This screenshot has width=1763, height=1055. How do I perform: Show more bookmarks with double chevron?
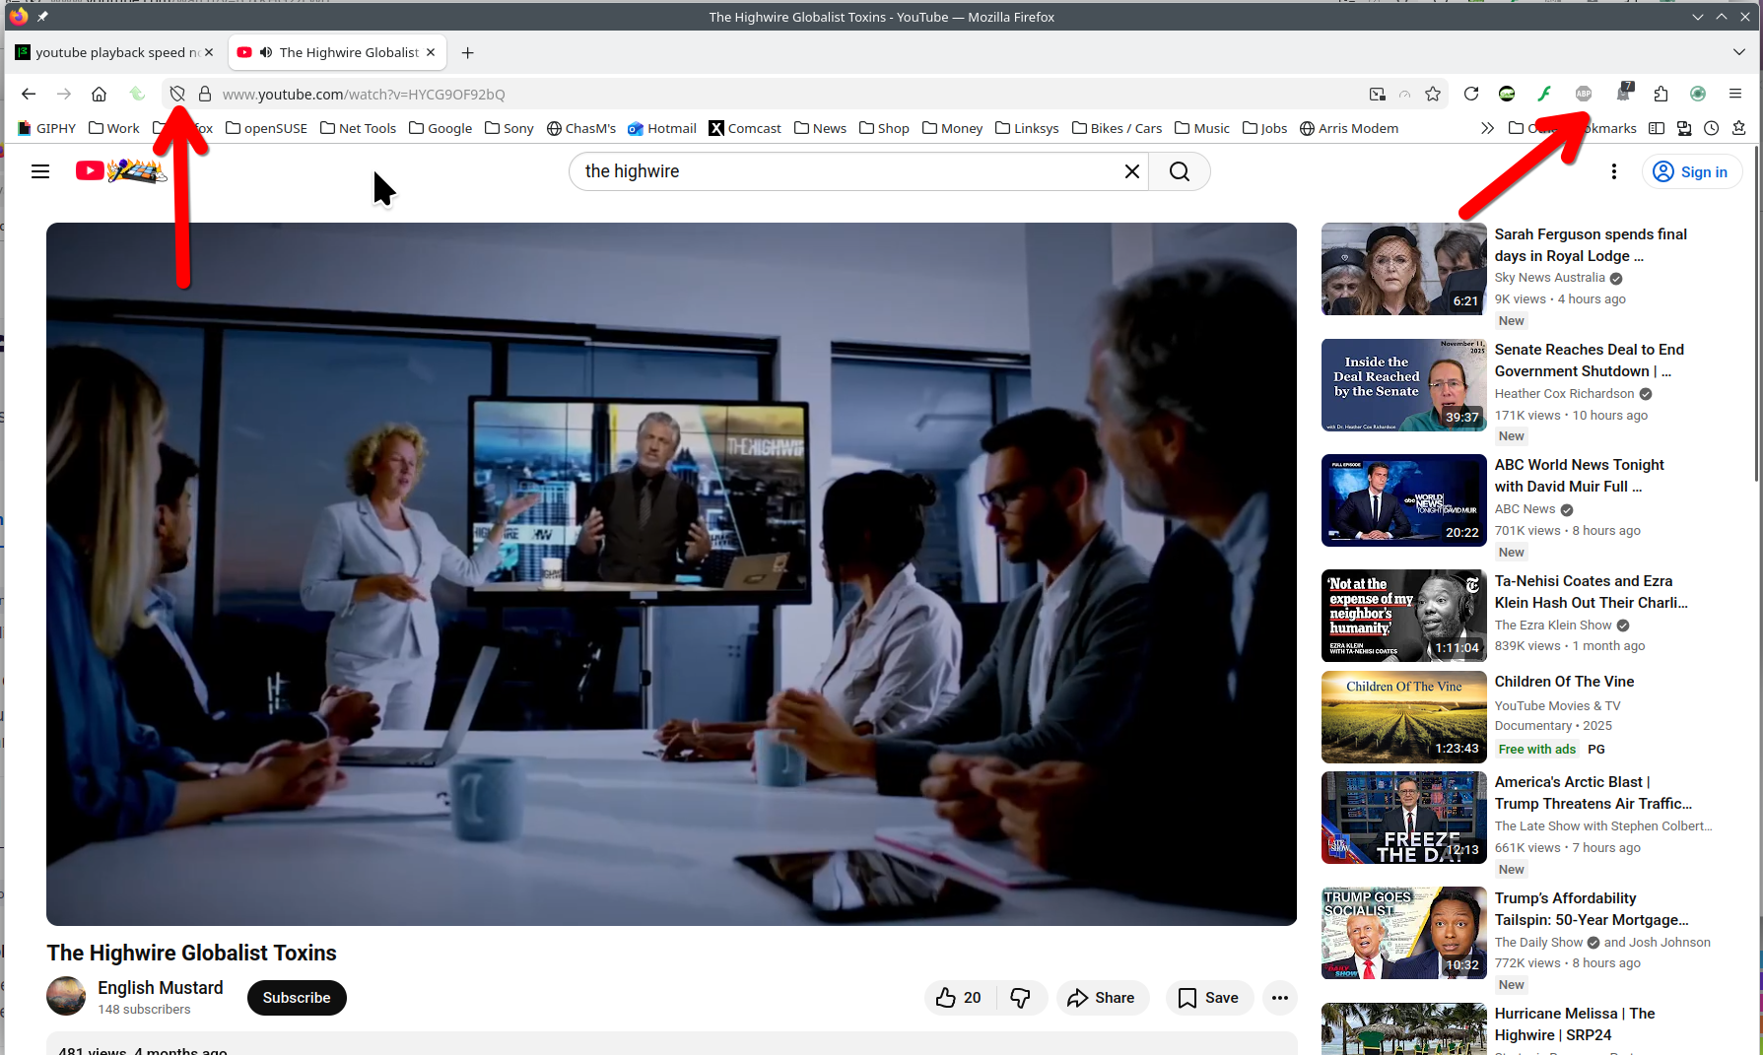tap(1487, 128)
